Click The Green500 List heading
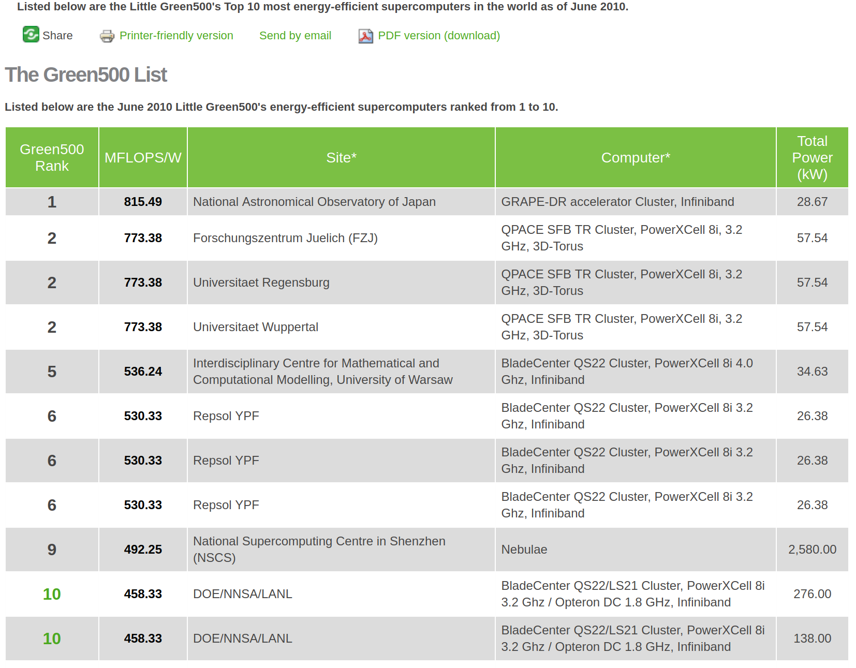Screen dimensions: 856x668 click(86, 75)
